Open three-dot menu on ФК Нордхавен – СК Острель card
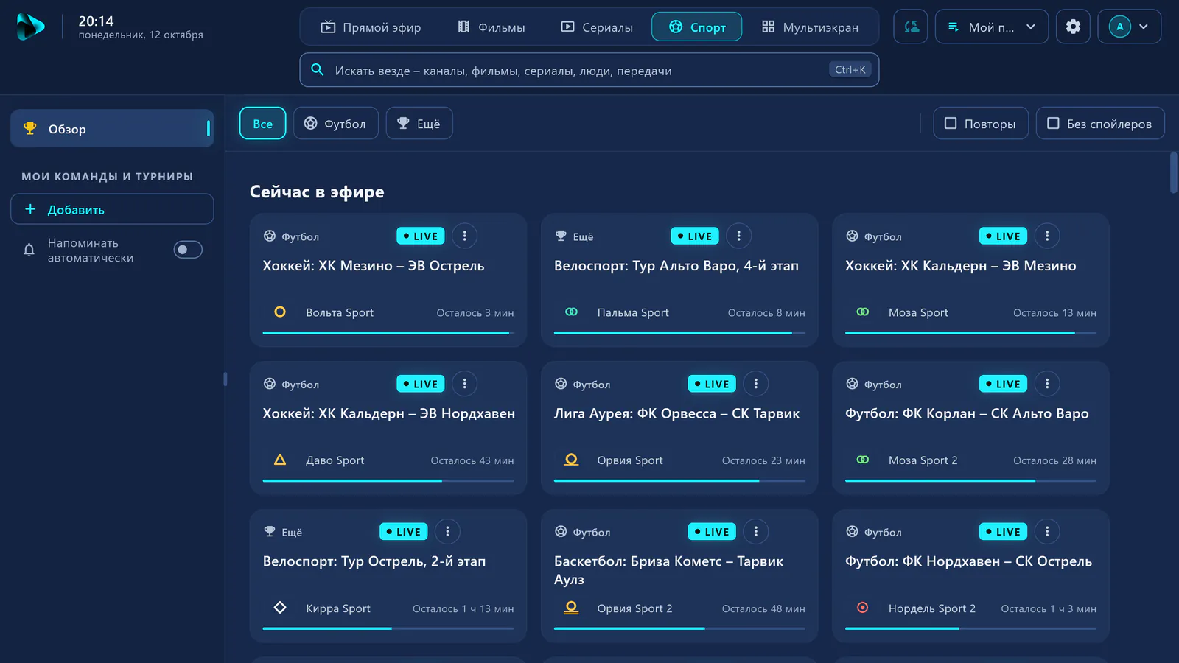 pyautogui.click(x=1047, y=531)
